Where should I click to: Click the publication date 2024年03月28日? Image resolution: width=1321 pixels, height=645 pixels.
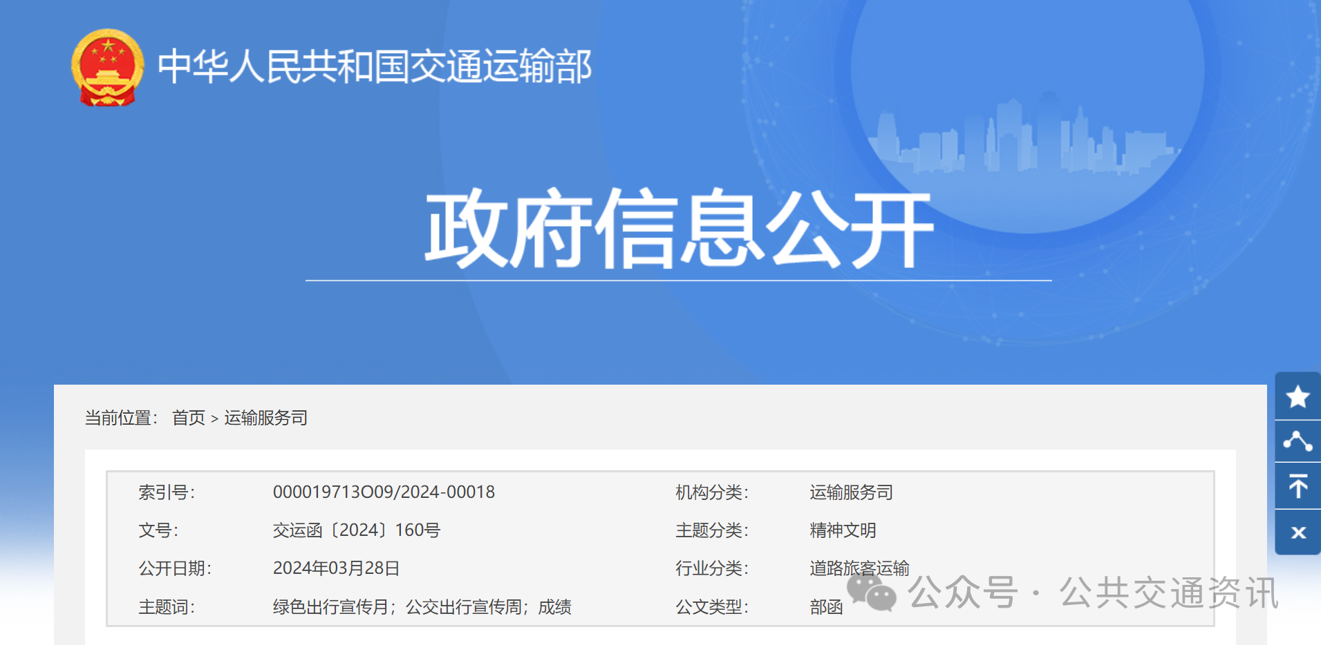coord(337,568)
